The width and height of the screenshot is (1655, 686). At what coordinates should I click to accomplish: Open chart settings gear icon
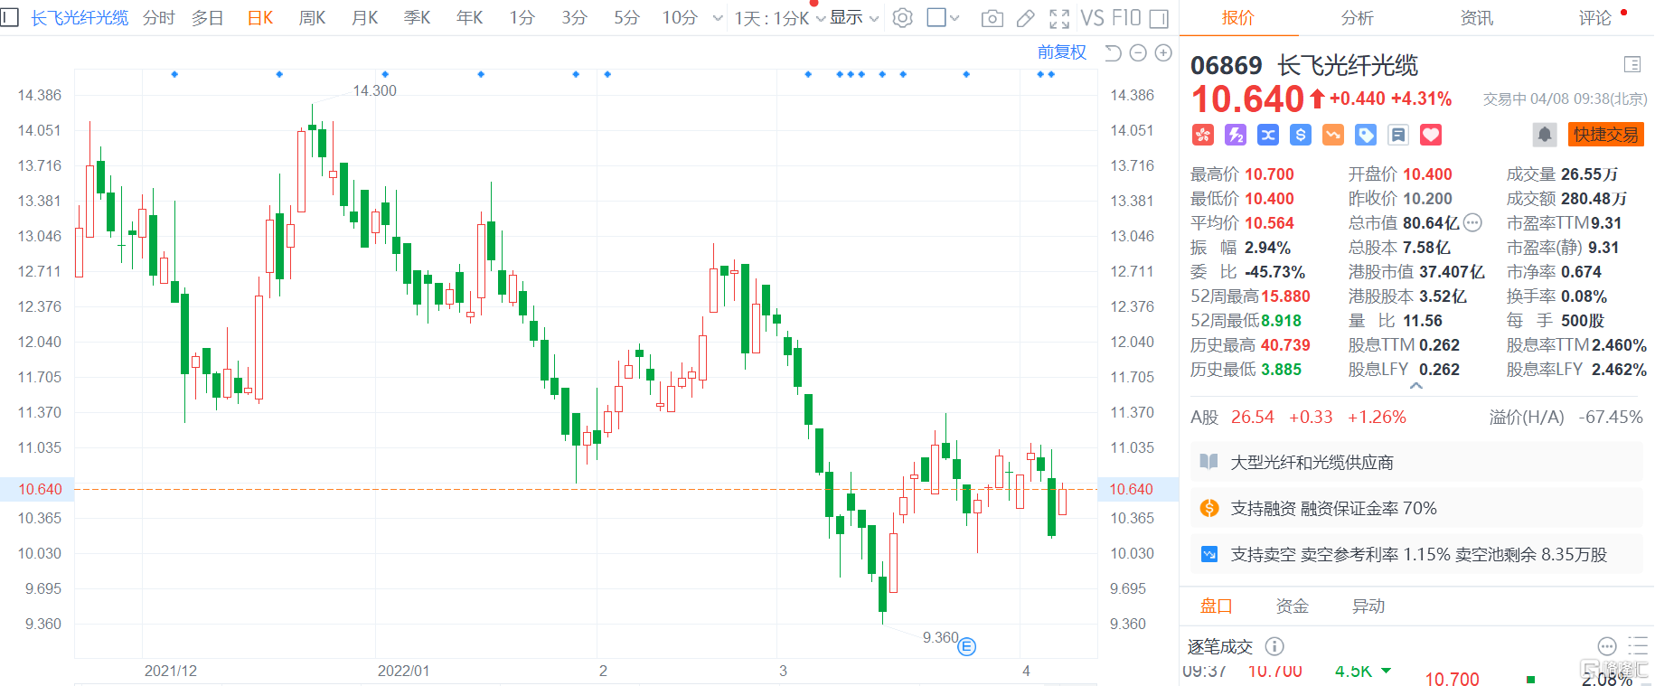[x=902, y=18]
